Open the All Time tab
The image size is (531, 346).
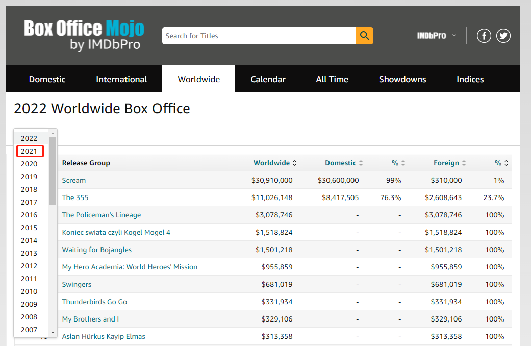(332, 79)
